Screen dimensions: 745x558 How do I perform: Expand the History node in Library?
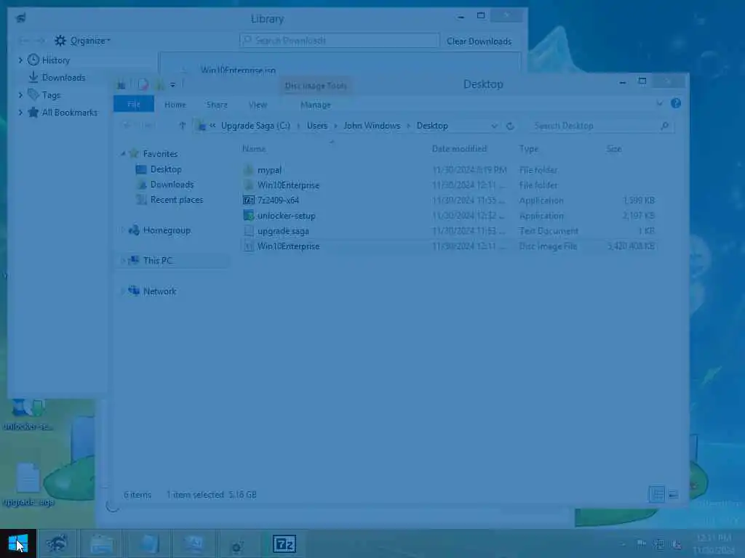coord(20,60)
